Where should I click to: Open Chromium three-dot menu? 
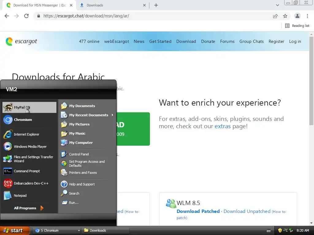pos(307,16)
